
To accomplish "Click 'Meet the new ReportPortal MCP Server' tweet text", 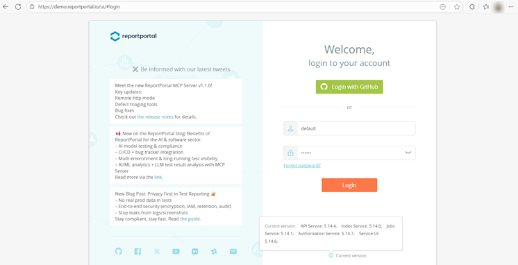I will [164, 85].
